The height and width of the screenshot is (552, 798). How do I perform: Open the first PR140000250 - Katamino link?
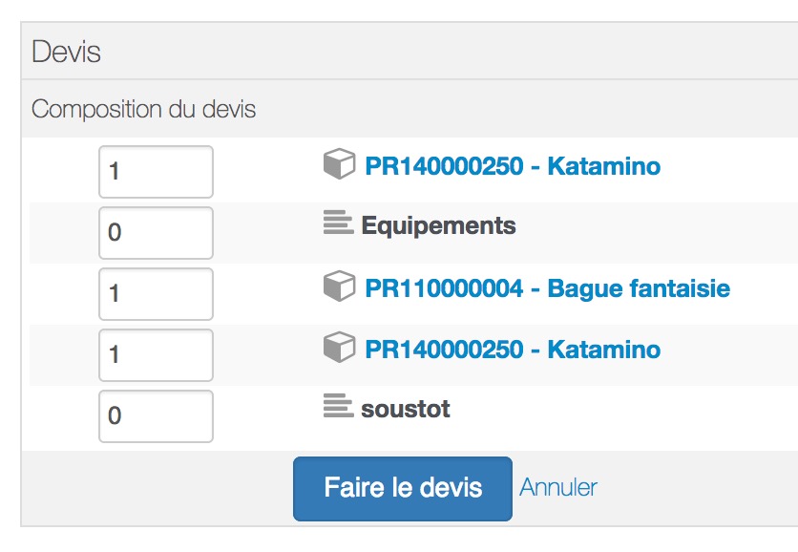[513, 166]
